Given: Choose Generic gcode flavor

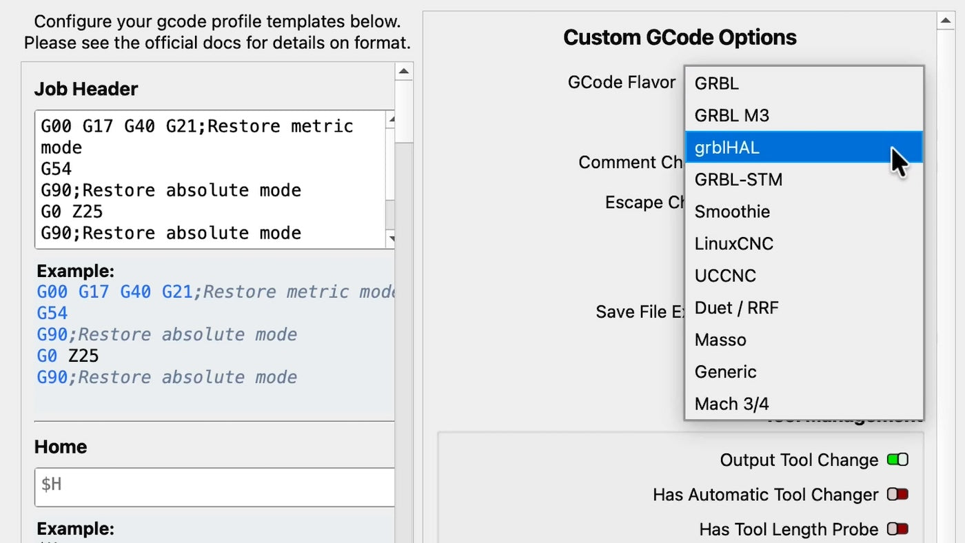Looking at the screenshot, I should pos(804,371).
